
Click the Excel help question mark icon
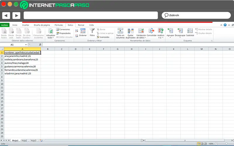[225, 25]
